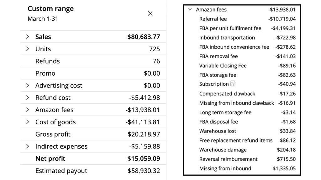Collapse the Amazon fees detail list
Image resolution: width=321 pixels, height=180 pixels.
(190, 10)
